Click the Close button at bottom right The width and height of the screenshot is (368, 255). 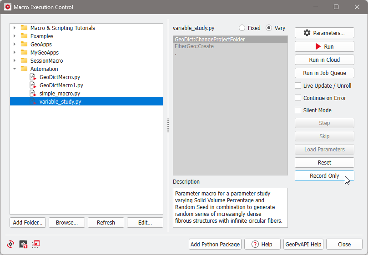click(x=344, y=244)
